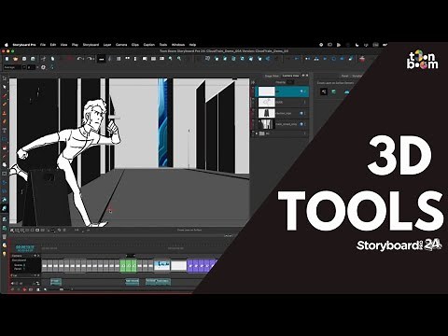The image size is (448, 336).
Task: Select the Brush tool in left toolbar
Action: (5, 96)
